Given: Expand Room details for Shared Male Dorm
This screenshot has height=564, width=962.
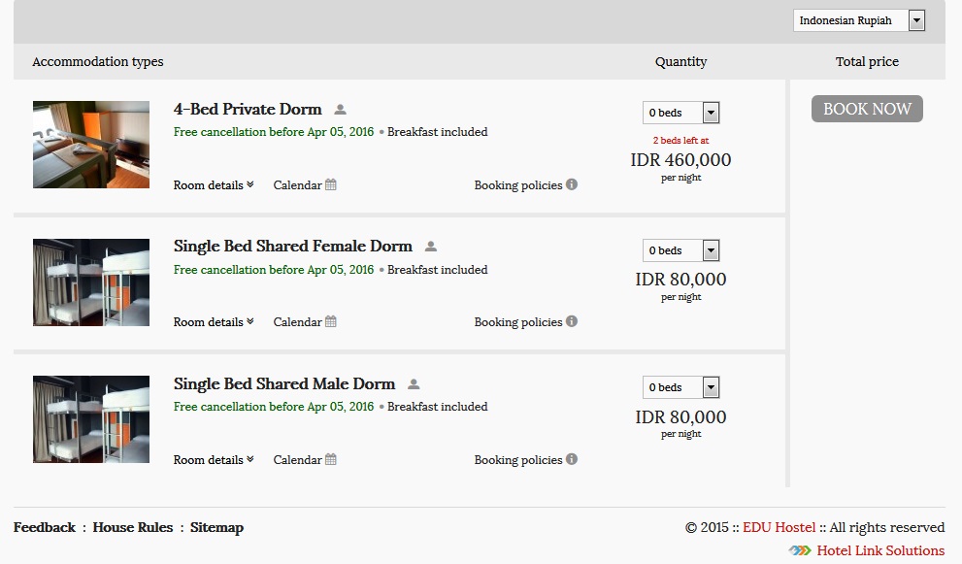Looking at the screenshot, I should coord(214,459).
